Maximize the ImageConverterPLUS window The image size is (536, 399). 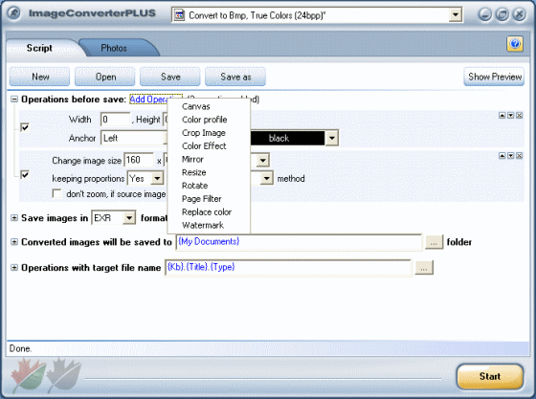click(x=502, y=14)
